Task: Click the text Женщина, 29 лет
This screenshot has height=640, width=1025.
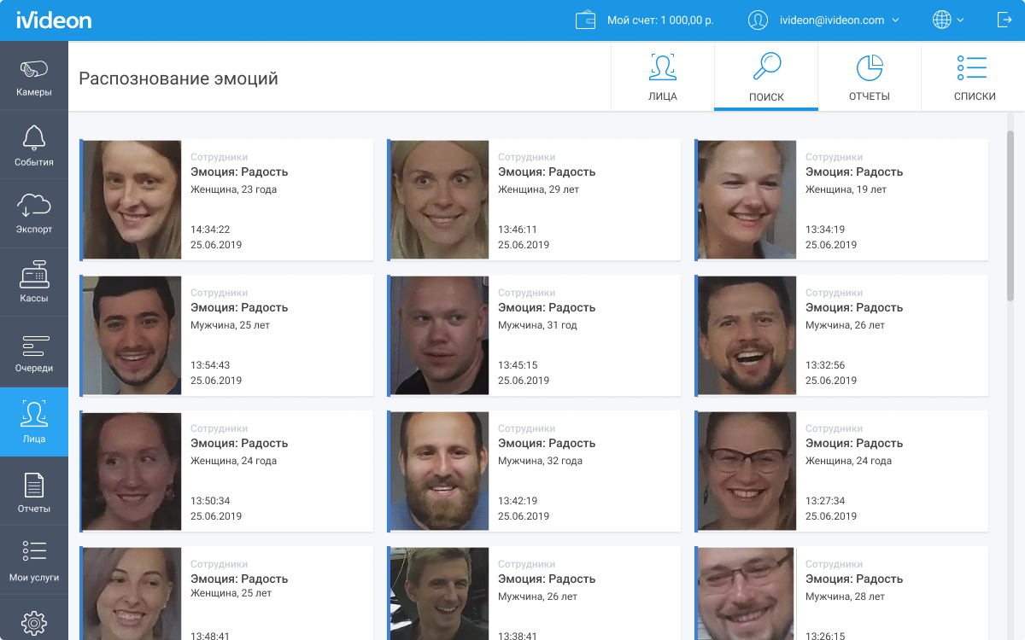Action: click(539, 189)
